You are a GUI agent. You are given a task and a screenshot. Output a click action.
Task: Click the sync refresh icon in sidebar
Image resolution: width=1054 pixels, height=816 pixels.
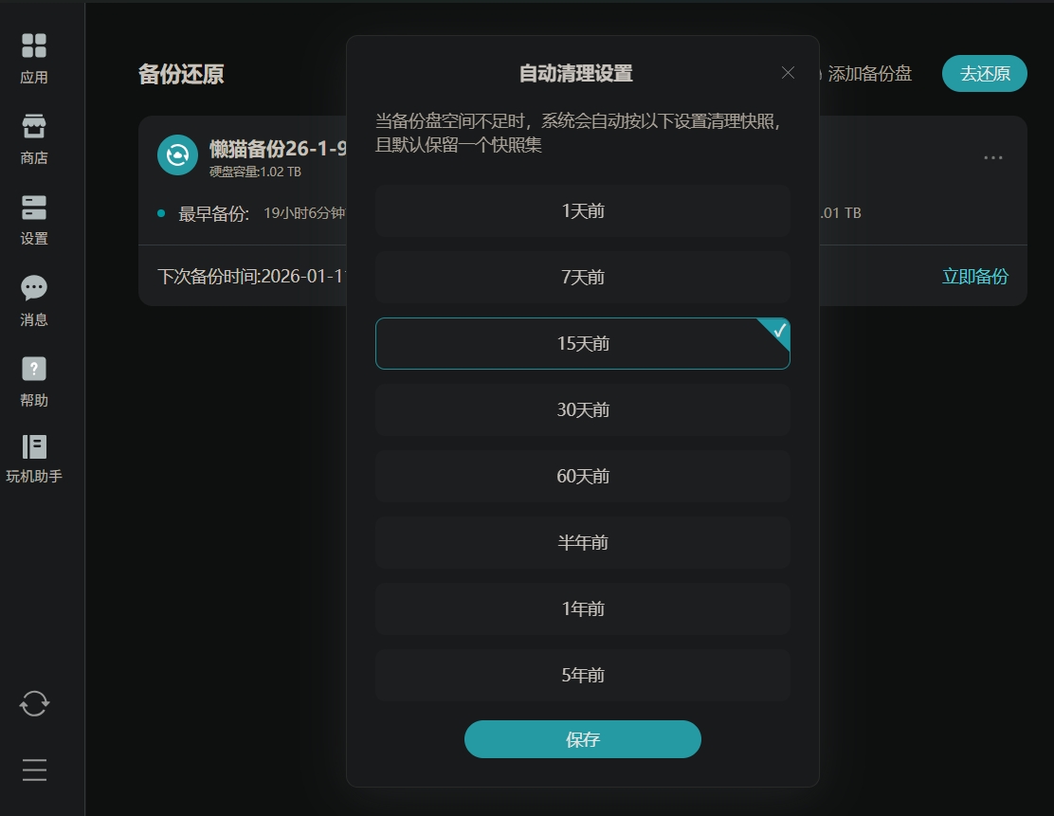tap(34, 704)
